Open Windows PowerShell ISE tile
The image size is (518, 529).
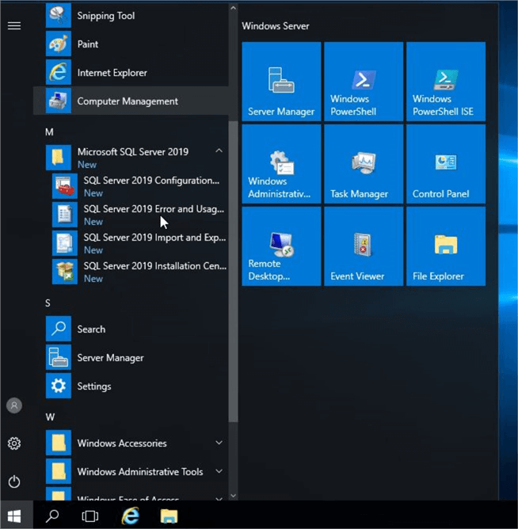coord(445,81)
